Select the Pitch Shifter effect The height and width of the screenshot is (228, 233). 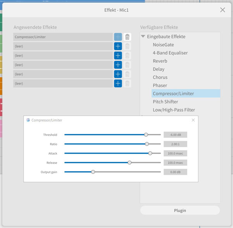pyautogui.click(x=165, y=102)
